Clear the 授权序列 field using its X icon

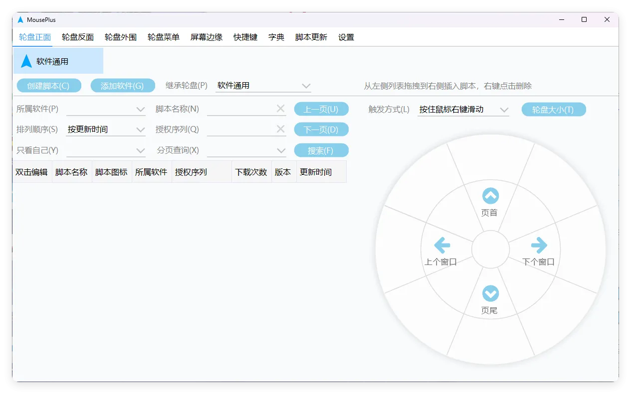point(281,129)
